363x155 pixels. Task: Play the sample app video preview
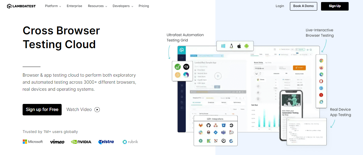[217, 76]
